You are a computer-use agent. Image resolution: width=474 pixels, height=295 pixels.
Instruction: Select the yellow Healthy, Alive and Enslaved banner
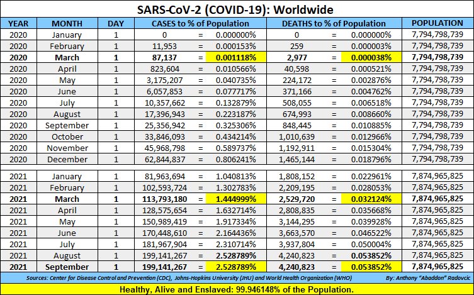[237, 287]
